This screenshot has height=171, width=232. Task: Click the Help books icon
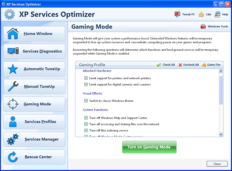coord(217,14)
